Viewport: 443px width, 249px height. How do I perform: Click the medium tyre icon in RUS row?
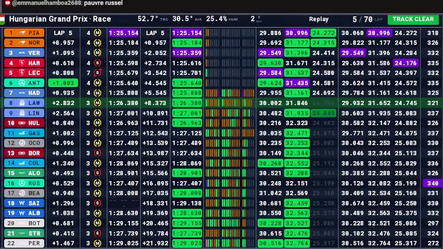(98, 183)
